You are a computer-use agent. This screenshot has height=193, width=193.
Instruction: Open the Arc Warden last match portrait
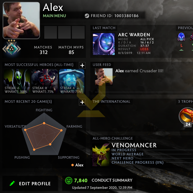[104, 44]
